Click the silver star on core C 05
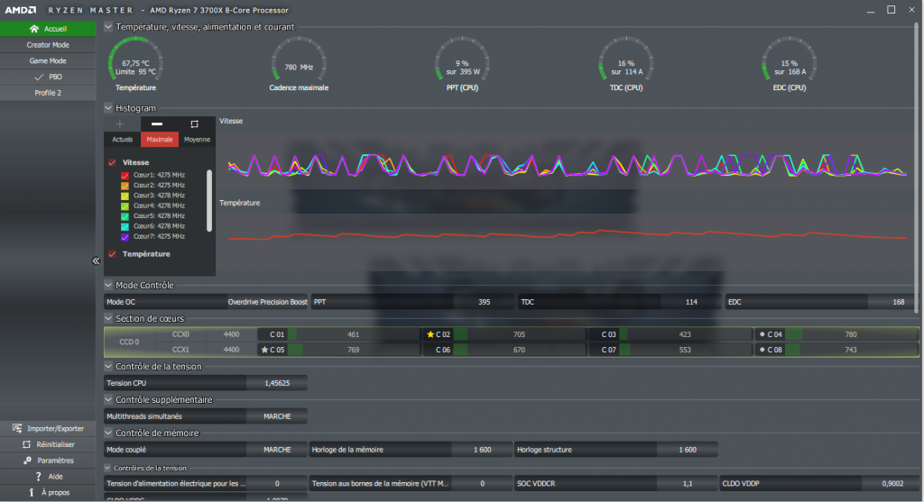This screenshot has width=924, height=502. coord(264,350)
